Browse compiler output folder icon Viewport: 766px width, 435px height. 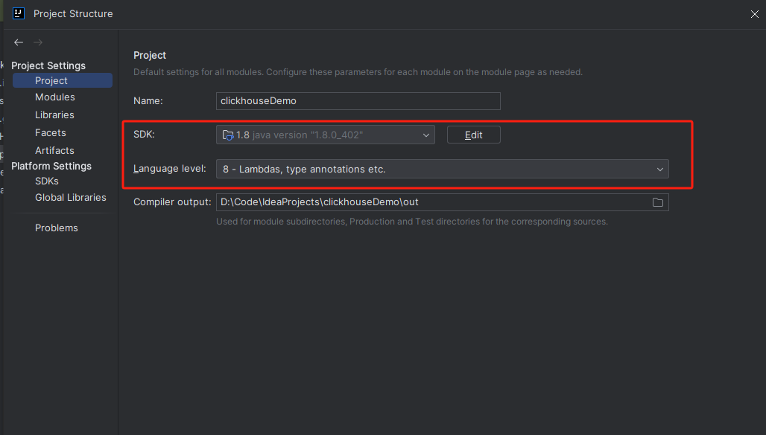coord(657,202)
